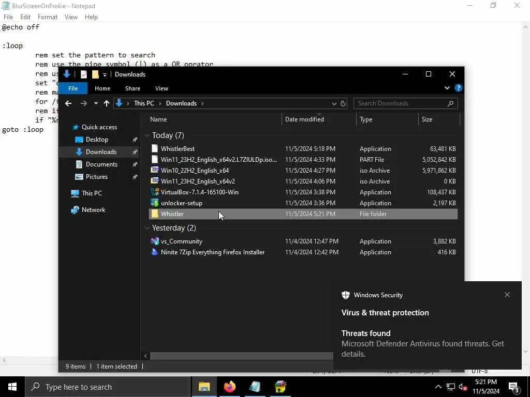
Task: Click the Explorer Forward arrow
Action: (x=83, y=103)
